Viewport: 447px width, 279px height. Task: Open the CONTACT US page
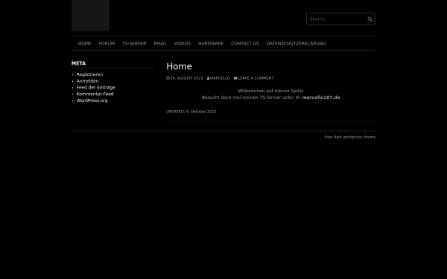click(x=245, y=44)
